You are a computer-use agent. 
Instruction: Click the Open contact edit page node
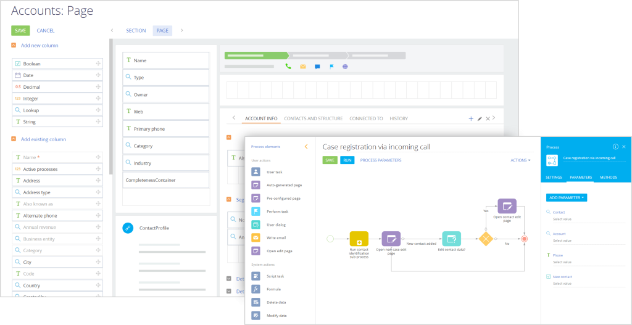pyautogui.click(x=507, y=206)
